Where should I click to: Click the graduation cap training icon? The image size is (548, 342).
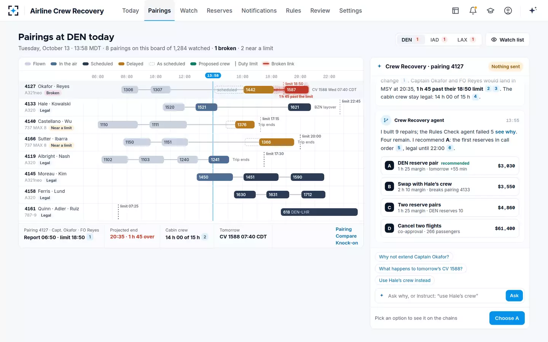(491, 11)
